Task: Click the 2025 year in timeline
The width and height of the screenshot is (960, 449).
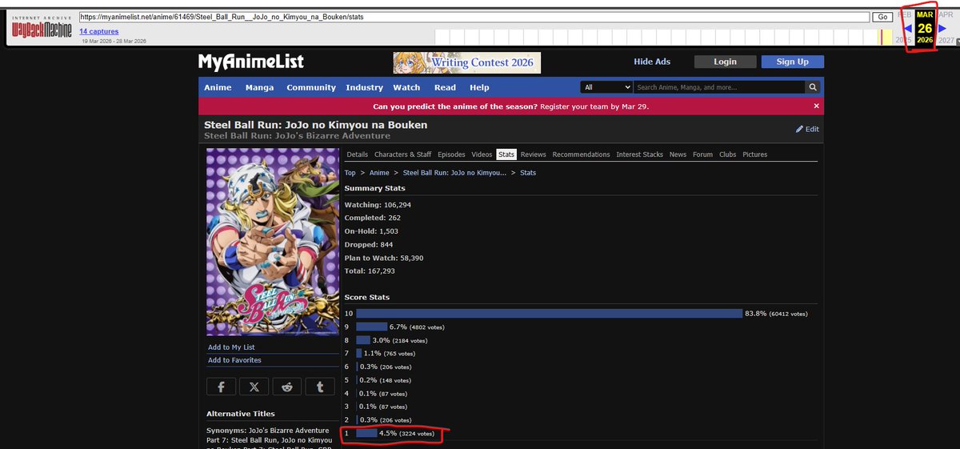Action: pyautogui.click(x=903, y=39)
